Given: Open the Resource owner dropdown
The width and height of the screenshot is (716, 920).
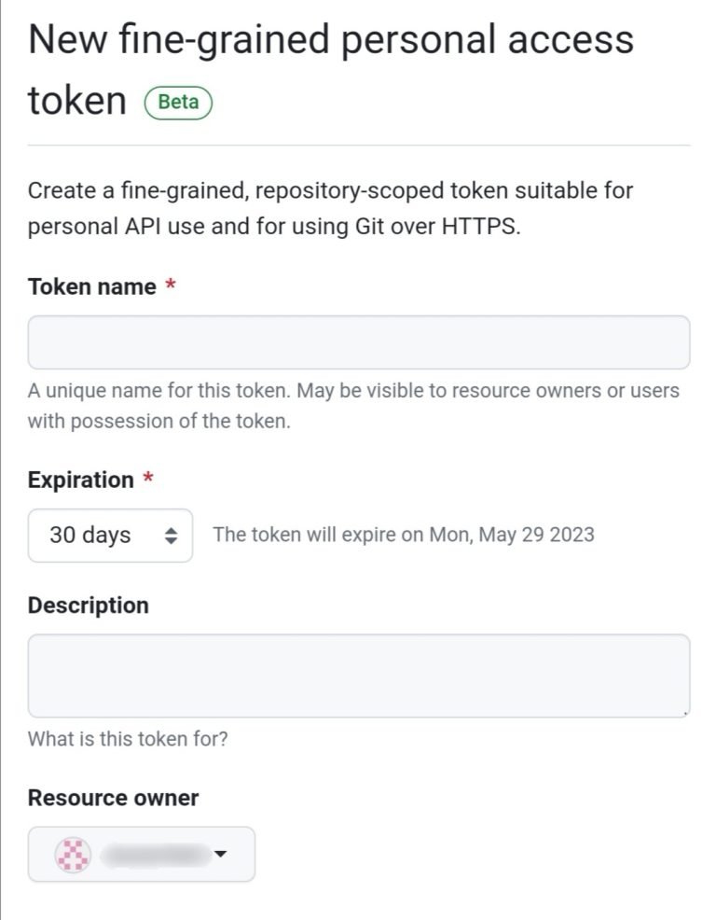Looking at the screenshot, I should coord(140,854).
